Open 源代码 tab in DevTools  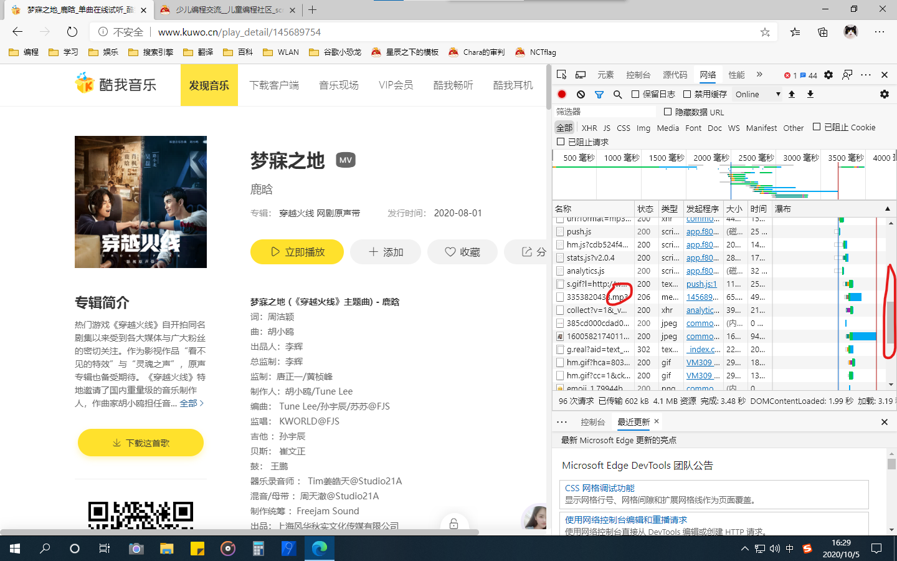[x=675, y=75]
